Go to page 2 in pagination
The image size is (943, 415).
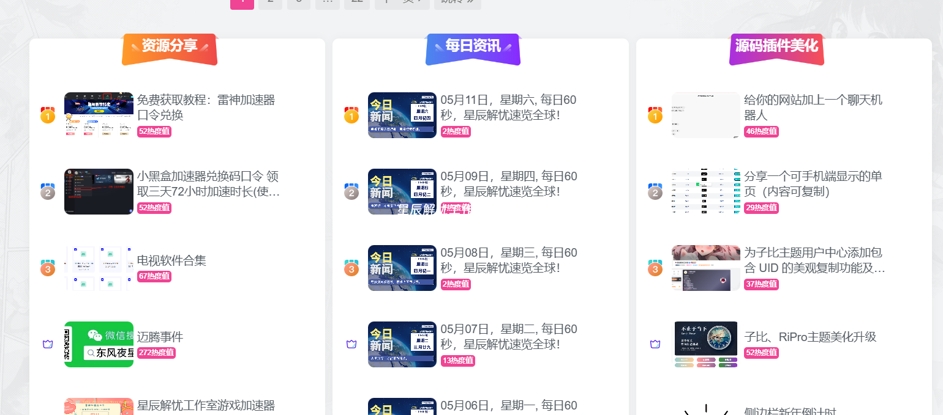coord(270,2)
